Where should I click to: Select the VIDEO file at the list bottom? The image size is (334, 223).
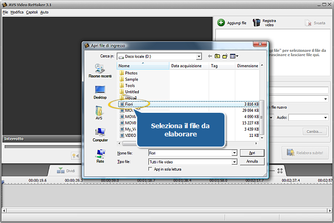tap(128, 135)
